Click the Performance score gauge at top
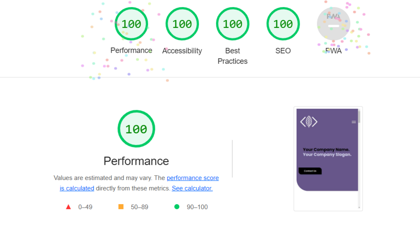The width and height of the screenshot is (420, 235). [131, 24]
